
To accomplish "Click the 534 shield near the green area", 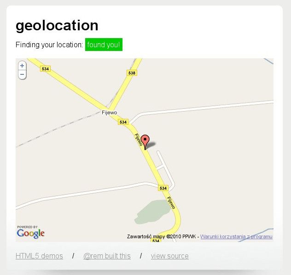I will click(163, 188).
